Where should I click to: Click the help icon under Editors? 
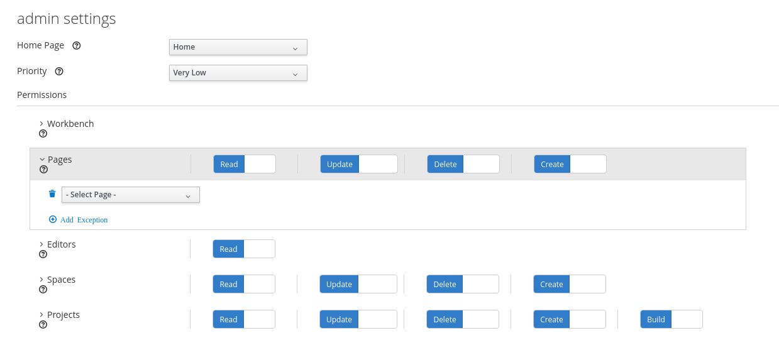tap(43, 254)
